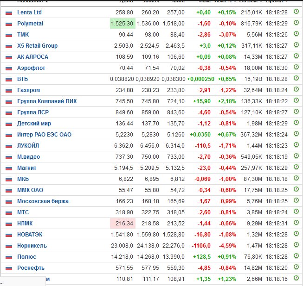Open the Группа ЛСР link
Image resolution: width=303 pixels, height=286 pixels.
pos(33,112)
